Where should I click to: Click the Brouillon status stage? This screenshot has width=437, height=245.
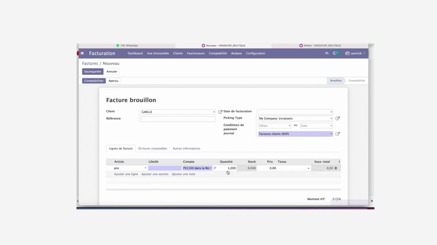click(336, 81)
